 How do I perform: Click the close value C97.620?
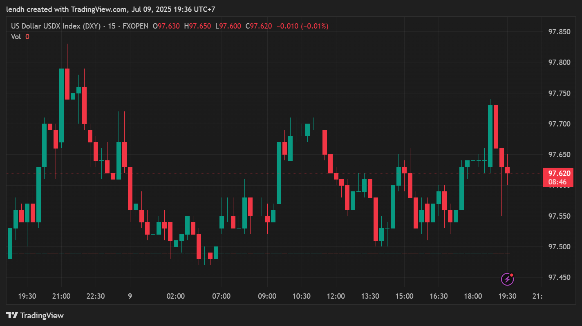click(x=259, y=26)
